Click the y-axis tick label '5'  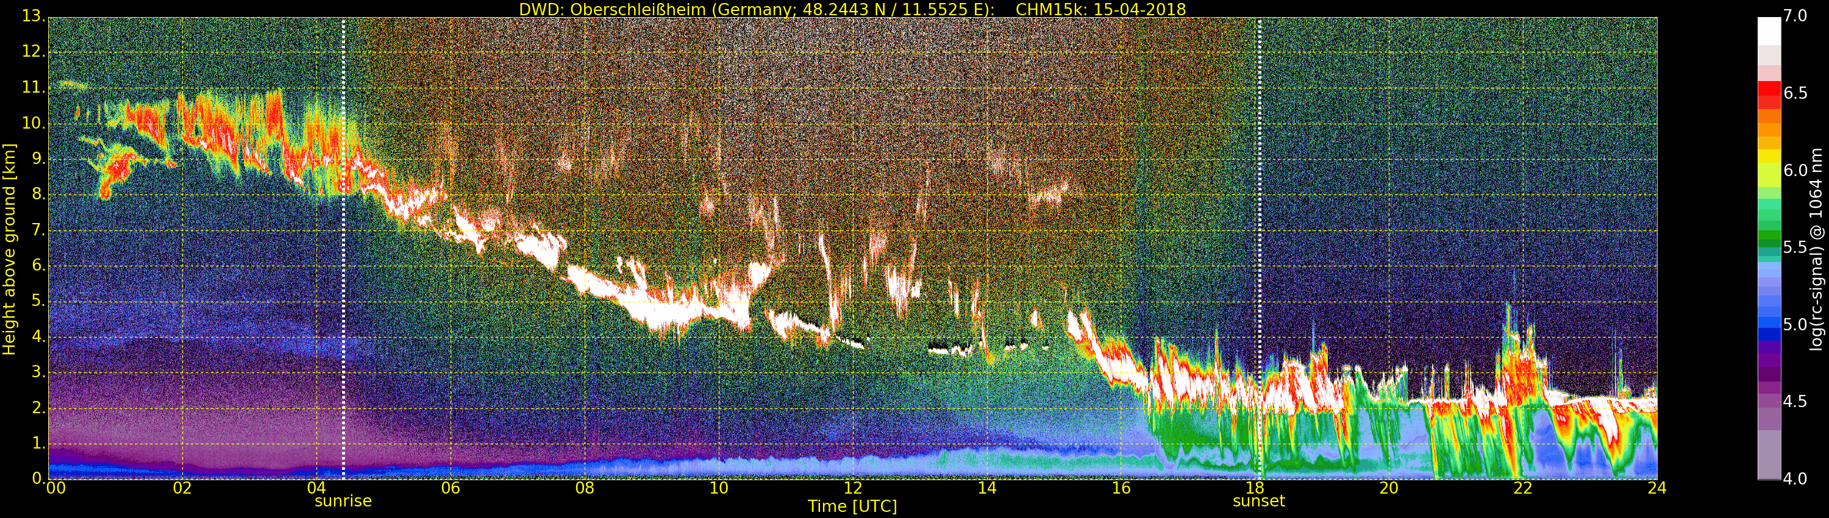(x=40, y=301)
